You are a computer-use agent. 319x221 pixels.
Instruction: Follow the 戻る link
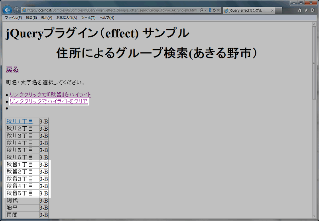pos(12,70)
